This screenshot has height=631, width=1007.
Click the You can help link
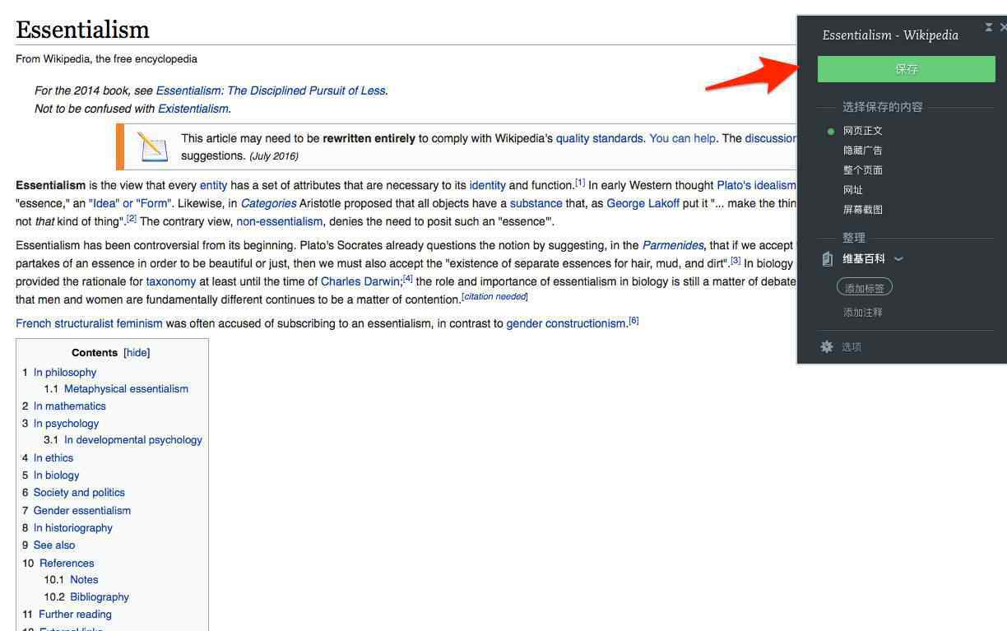(682, 138)
